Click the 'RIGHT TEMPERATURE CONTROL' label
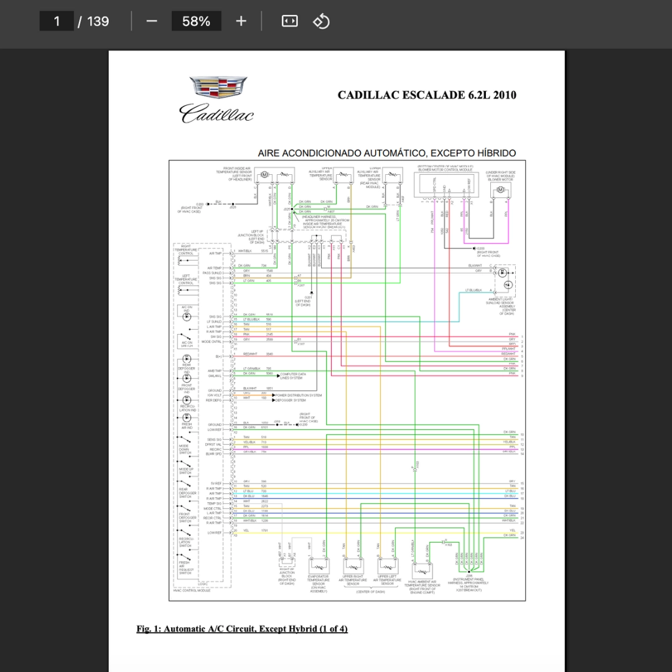Viewport: 672px width, 672px height. 186,250
